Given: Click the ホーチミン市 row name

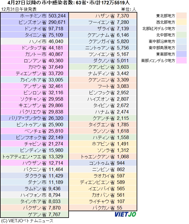Looking at the screenshot, I should click(x=33, y=16).
